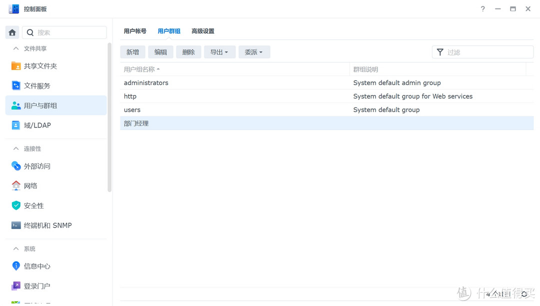This screenshot has height=306, width=540.
Task: Open the 导出 dropdown menu
Action: pyautogui.click(x=219, y=51)
